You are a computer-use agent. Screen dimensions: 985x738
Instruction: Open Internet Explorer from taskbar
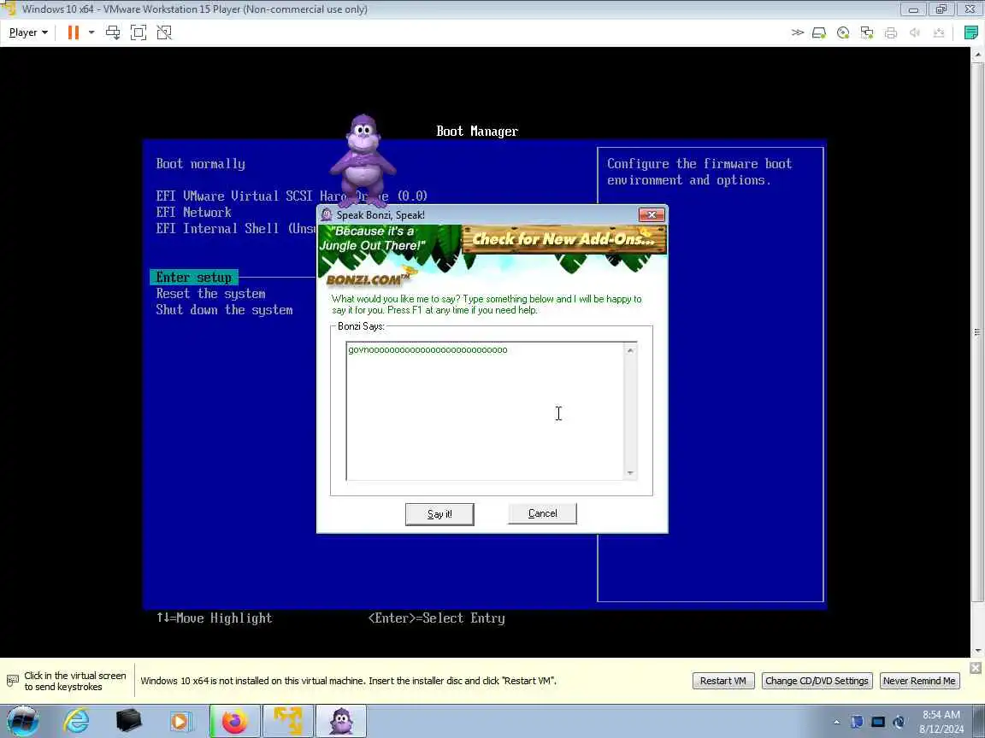tap(77, 721)
